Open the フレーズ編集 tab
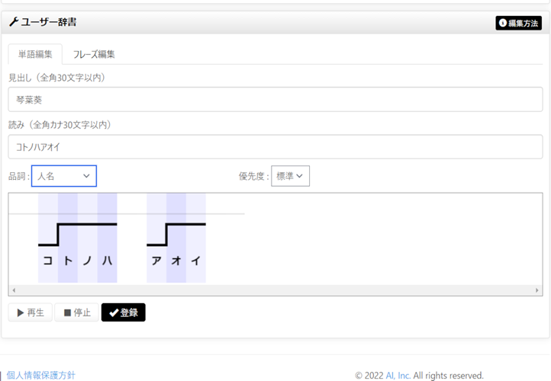This screenshot has height=381, width=551. point(94,54)
